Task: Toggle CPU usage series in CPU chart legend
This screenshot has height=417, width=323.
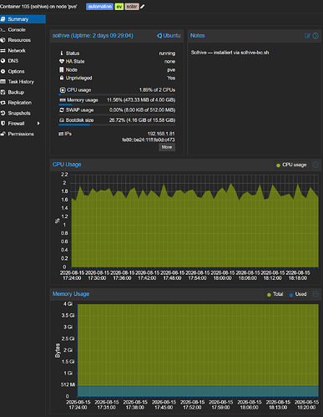Action: tap(291, 165)
